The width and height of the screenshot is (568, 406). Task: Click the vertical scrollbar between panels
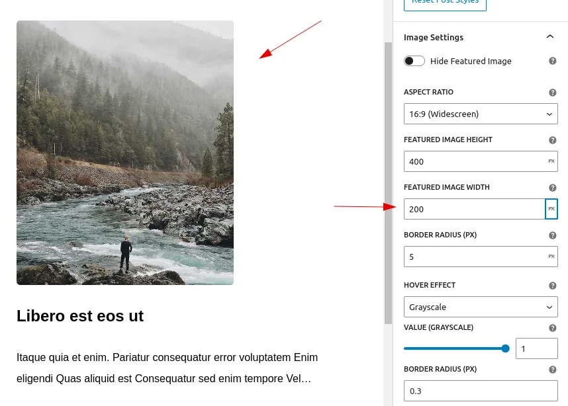(388, 198)
